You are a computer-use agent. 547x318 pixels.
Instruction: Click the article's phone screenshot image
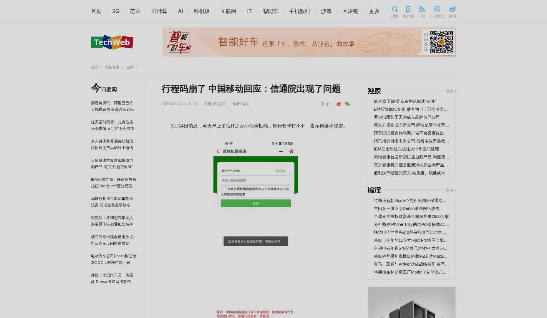coord(256,229)
